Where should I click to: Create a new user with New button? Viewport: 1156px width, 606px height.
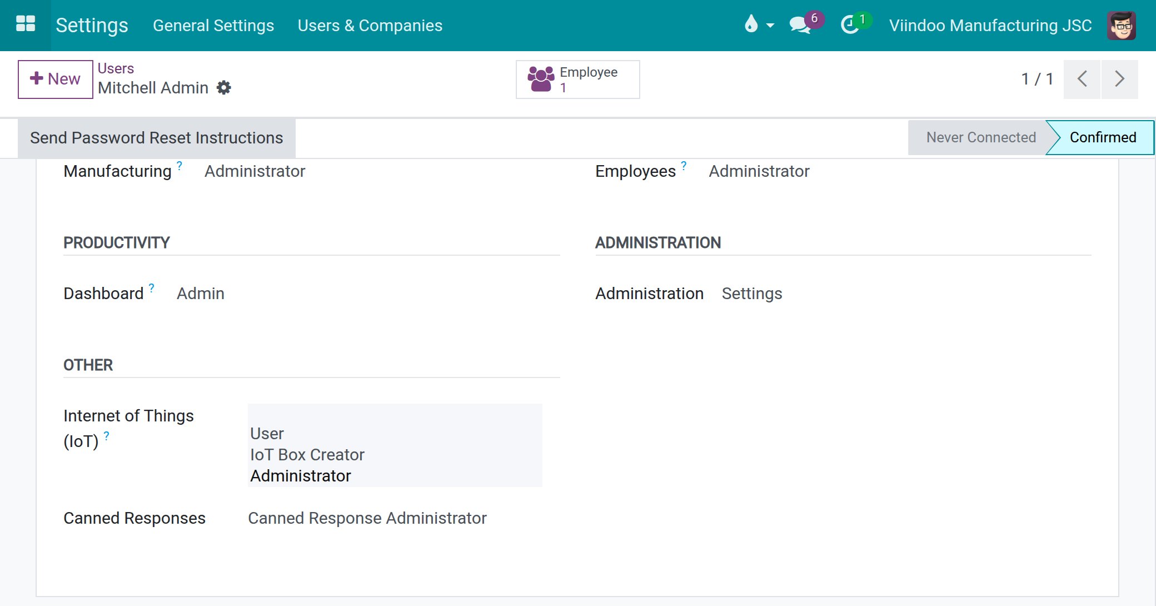[x=55, y=79]
